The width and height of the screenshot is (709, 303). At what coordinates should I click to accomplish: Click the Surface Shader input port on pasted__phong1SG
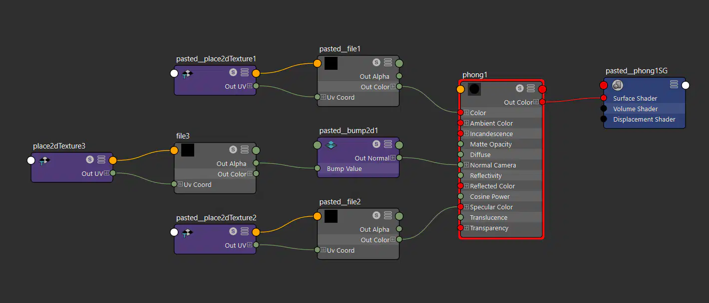pyautogui.click(x=604, y=98)
